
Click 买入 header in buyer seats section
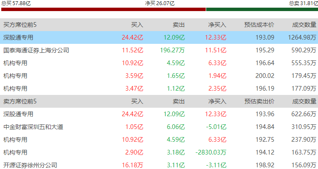coord(137,25)
